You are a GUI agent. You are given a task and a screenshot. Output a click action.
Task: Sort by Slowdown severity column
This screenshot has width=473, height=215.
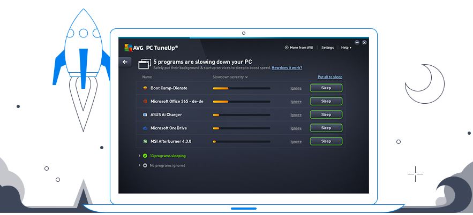coord(230,77)
